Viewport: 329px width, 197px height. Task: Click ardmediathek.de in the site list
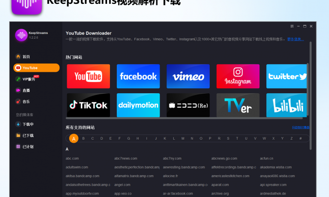(273, 194)
